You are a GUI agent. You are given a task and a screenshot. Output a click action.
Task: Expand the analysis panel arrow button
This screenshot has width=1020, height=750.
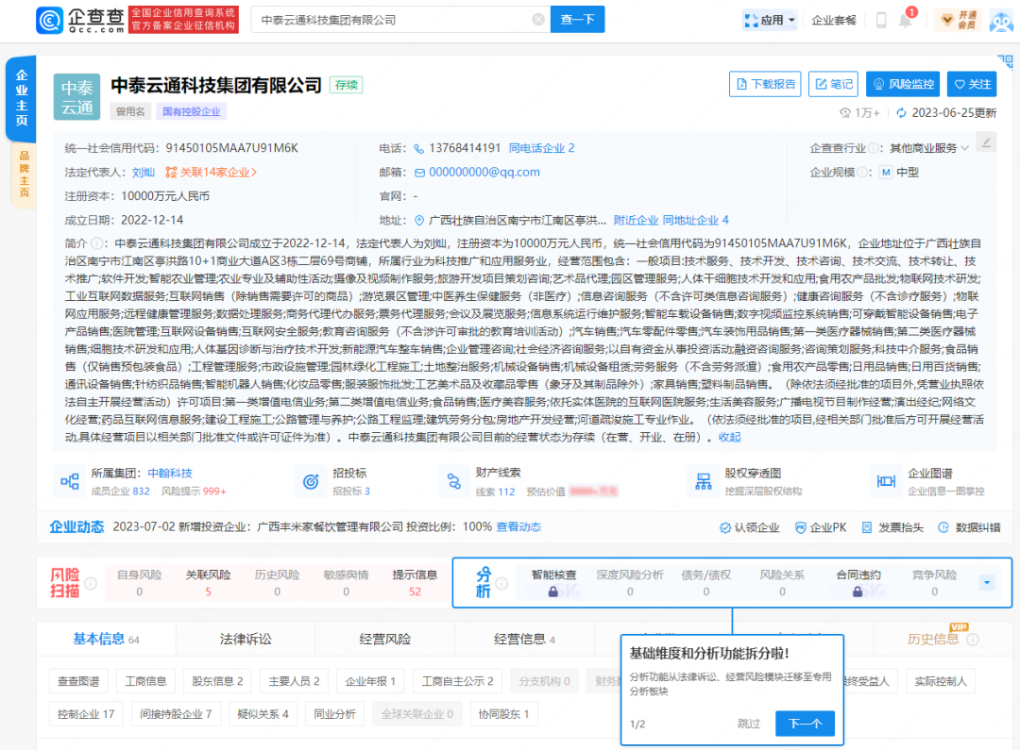pos(987,583)
